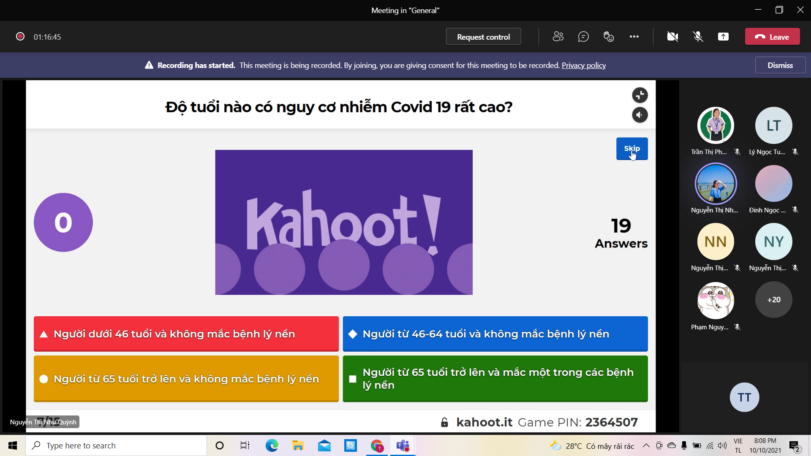
Task: Click the meeting timer 01:16:45
Action: [x=47, y=37]
